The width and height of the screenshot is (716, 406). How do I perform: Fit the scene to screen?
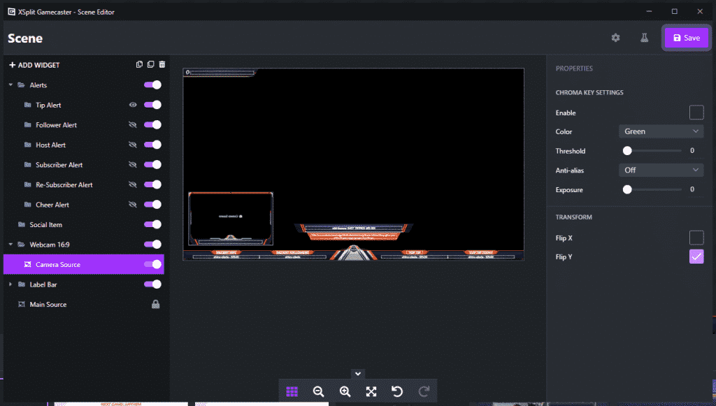coord(371,391)
